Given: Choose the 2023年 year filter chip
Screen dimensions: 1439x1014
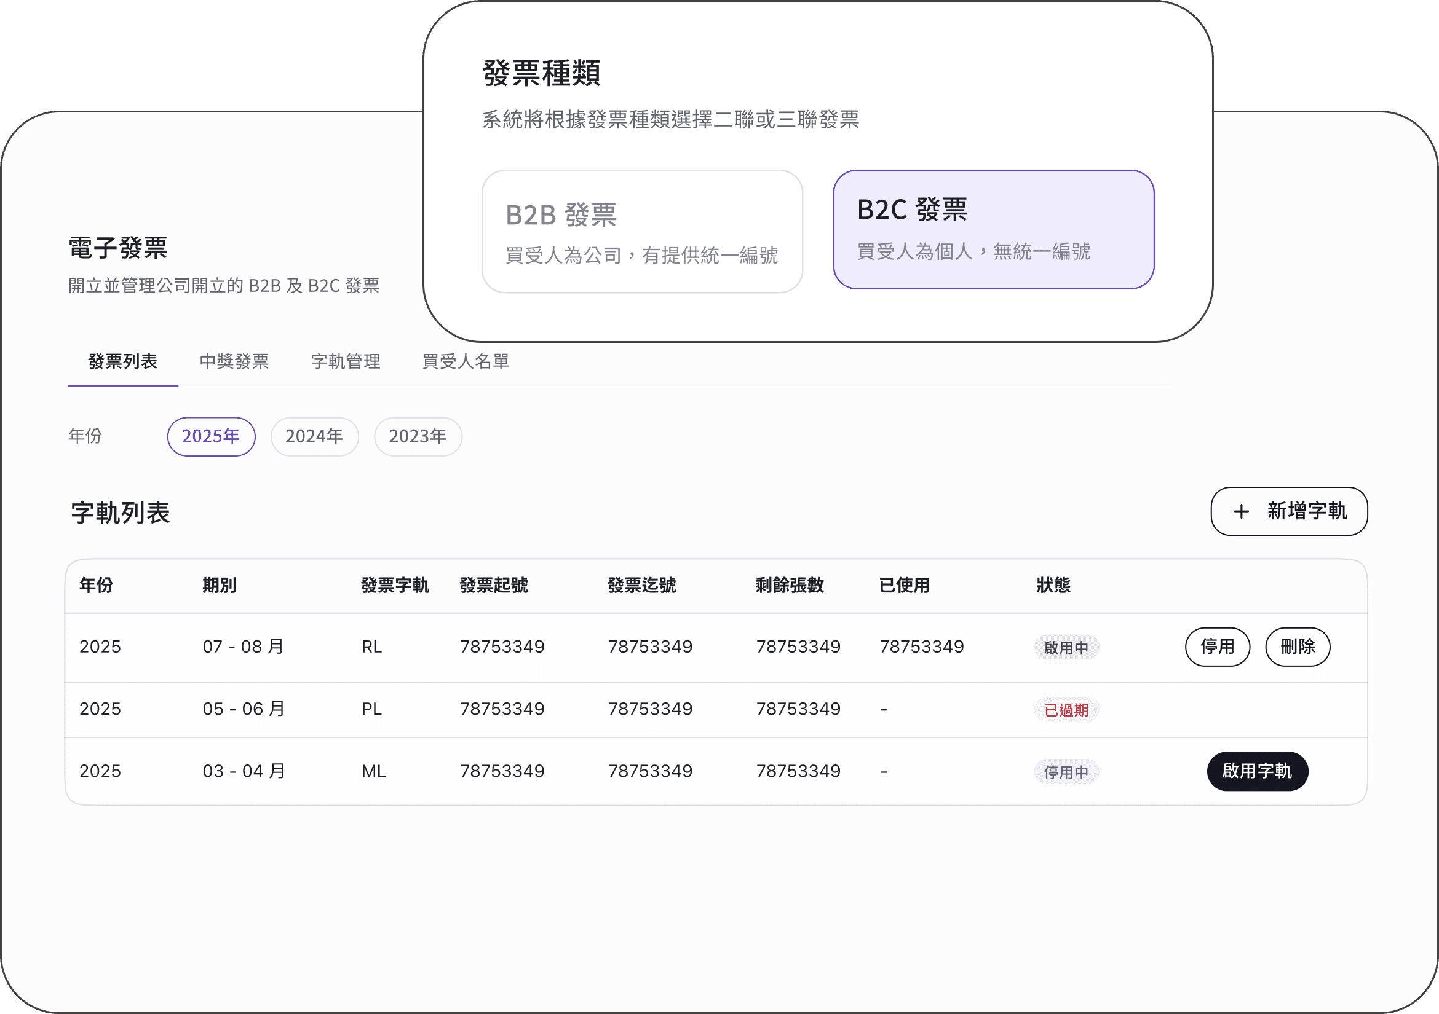Looking at the screenshot, I should pyautogui.click(x=418, y=436).
